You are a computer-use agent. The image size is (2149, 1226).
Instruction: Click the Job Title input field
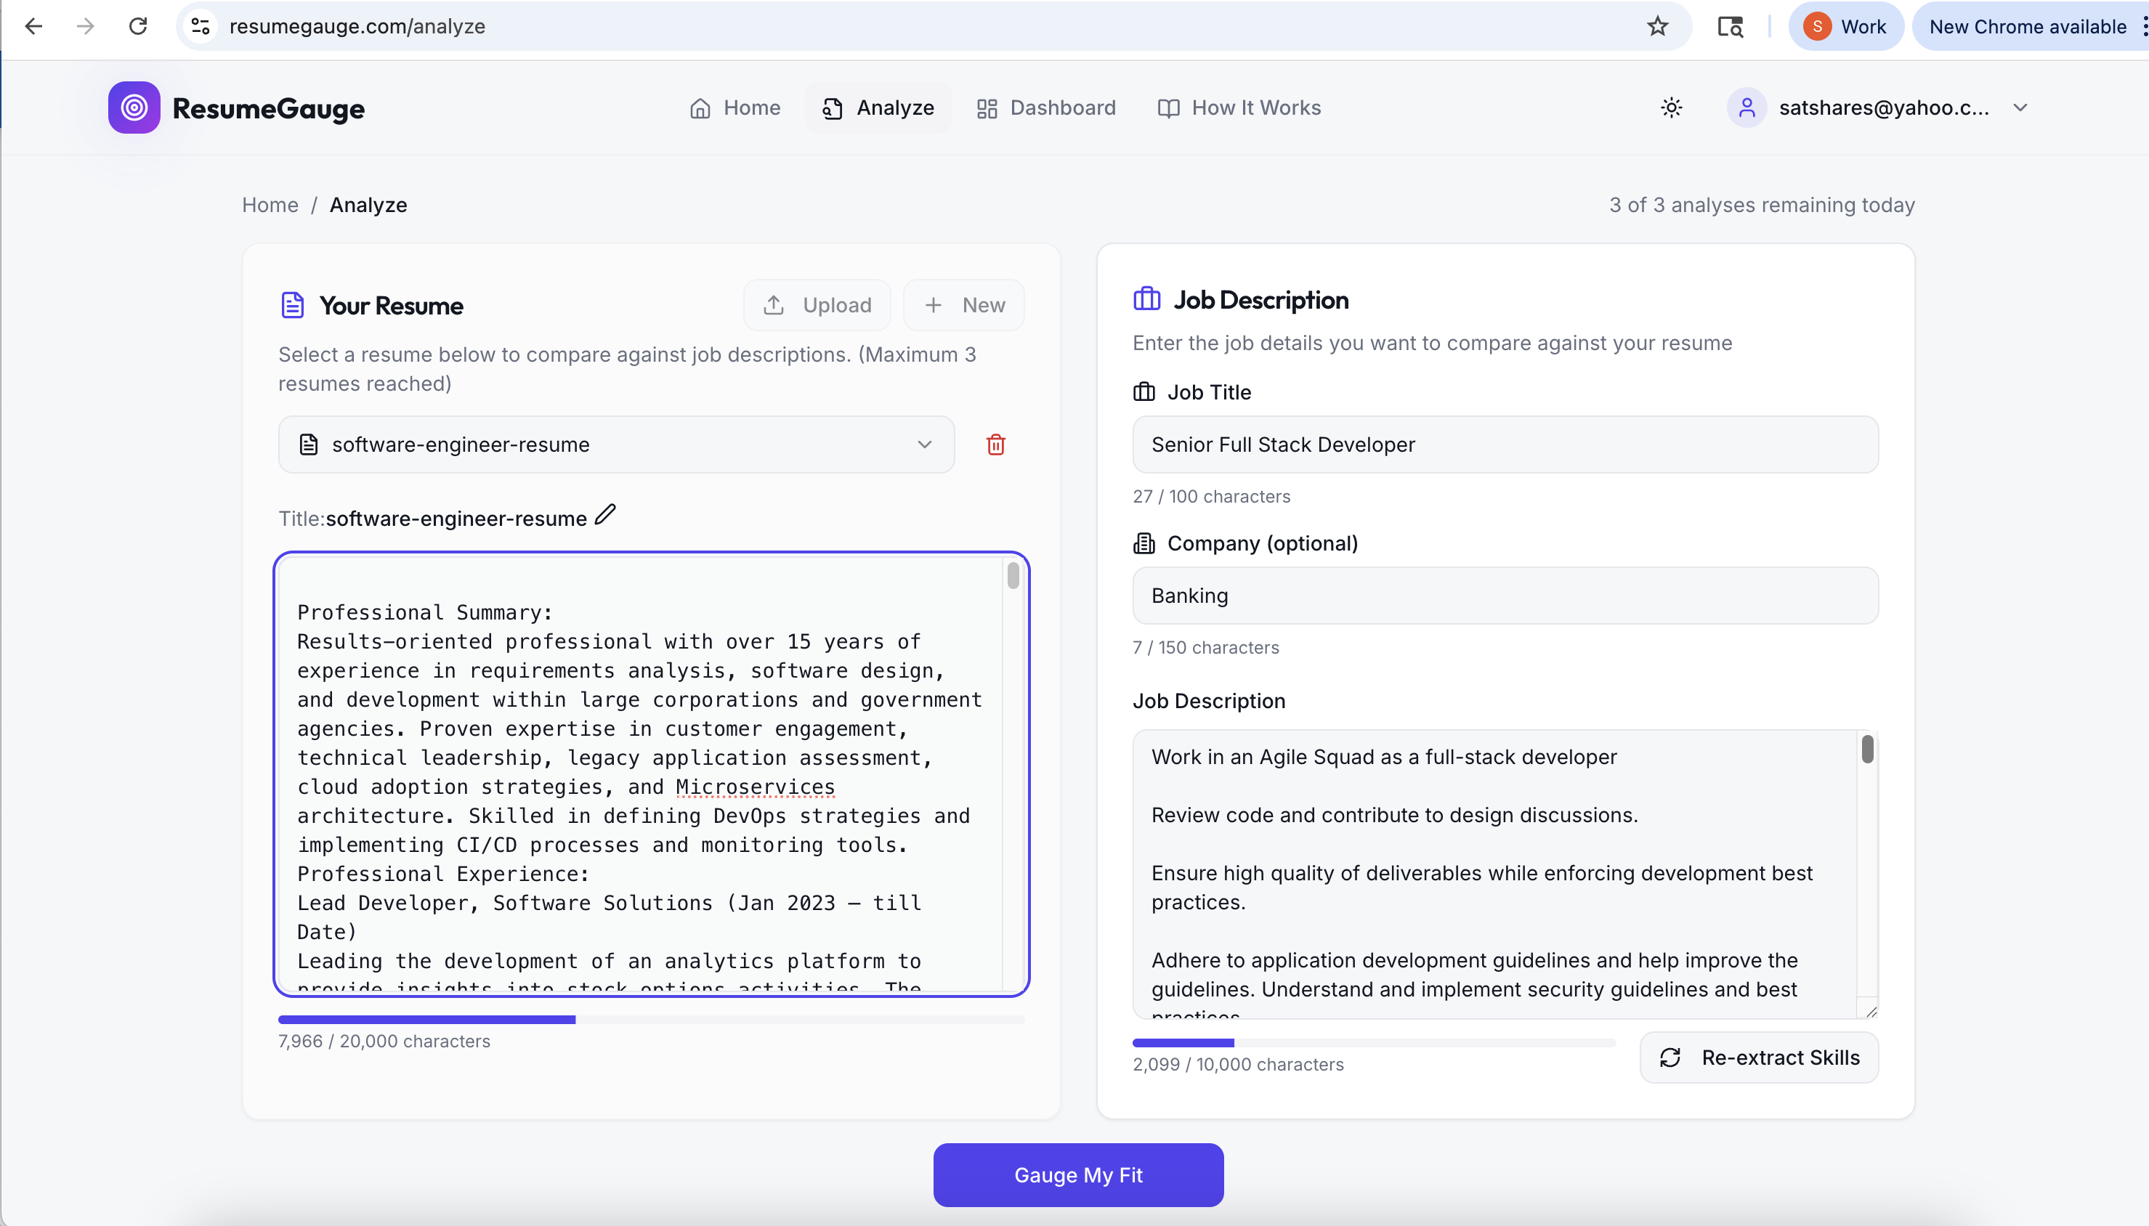1505,444
